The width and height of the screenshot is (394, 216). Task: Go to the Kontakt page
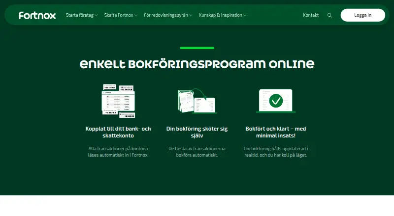pos(311,15)
